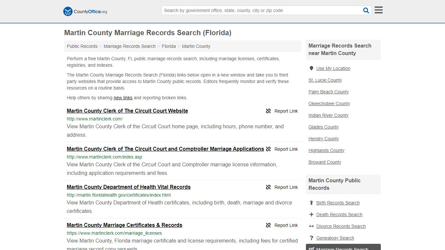Open Comptroller Marriage Applications link
The width and height of the screenshot is (445, 250).
pos(165,149)
